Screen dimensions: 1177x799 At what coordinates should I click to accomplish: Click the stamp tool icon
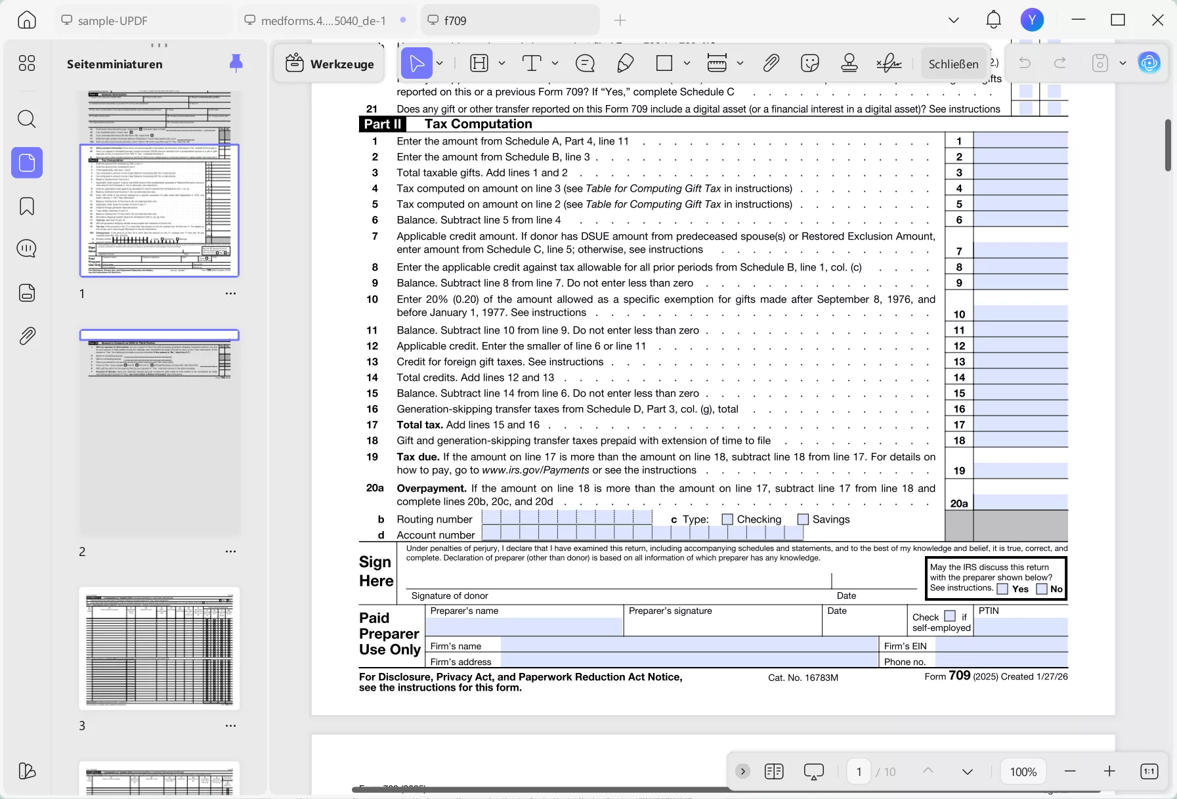pos(849,63)
